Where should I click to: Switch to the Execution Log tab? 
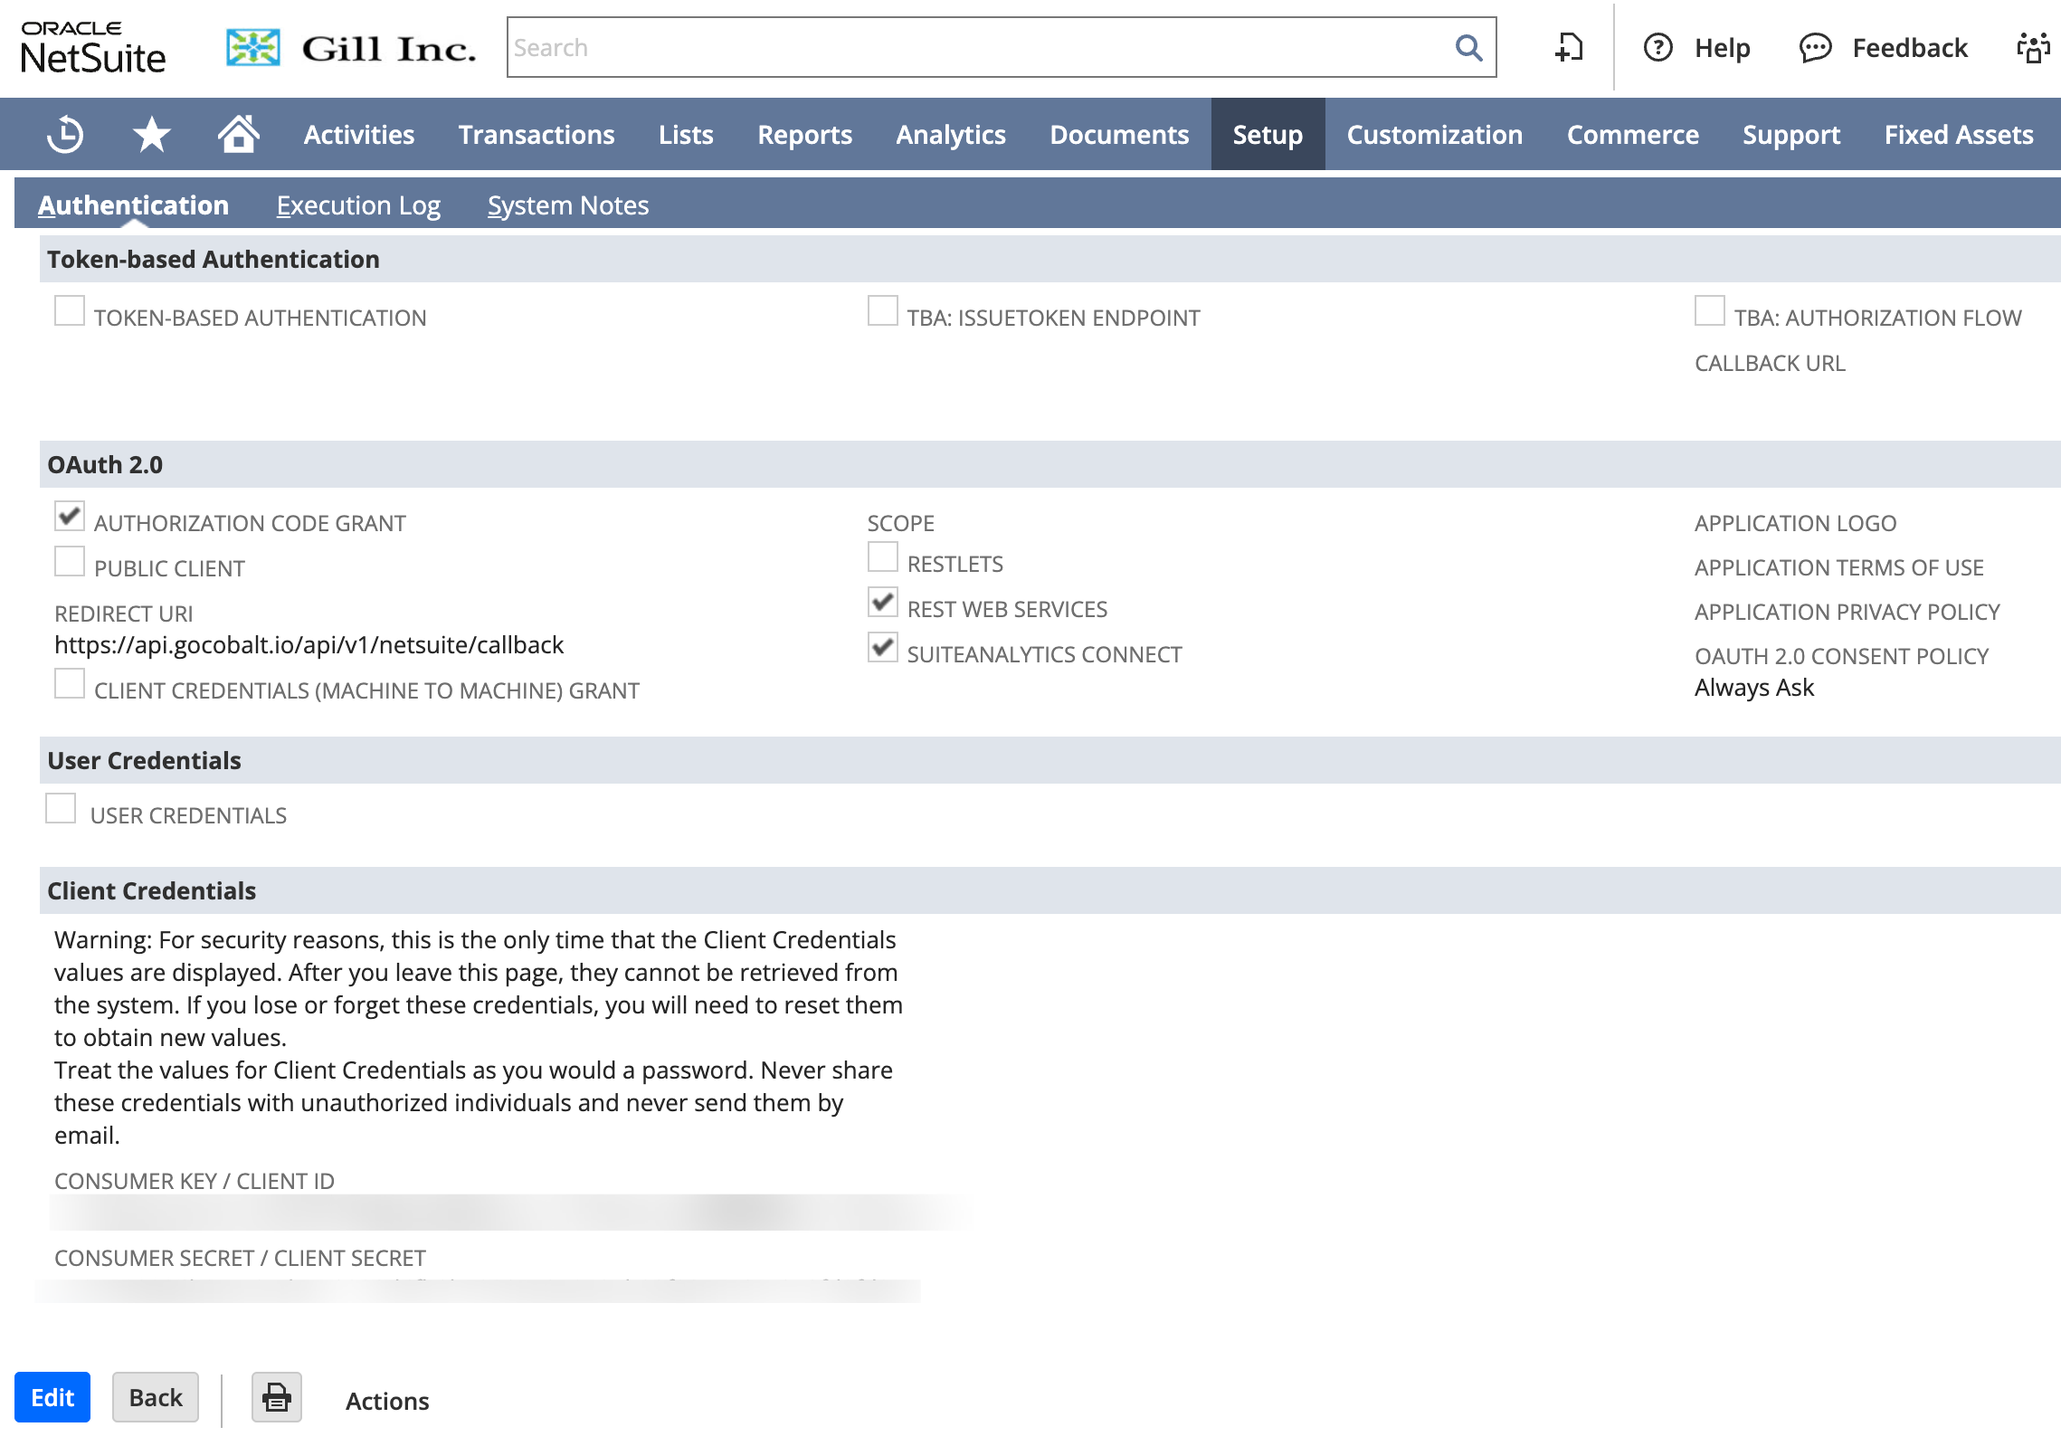(x=358, y=205)
